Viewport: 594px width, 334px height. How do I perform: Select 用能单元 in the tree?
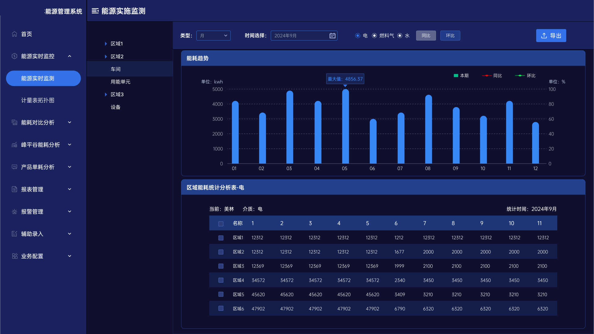tap(121, 82)
